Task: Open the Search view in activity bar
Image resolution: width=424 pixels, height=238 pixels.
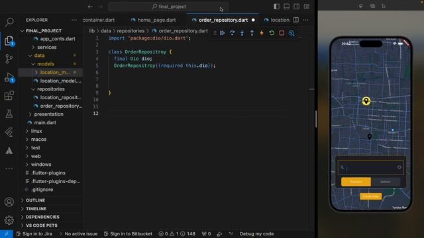Action: pyautogui.click(x=9, y=22)
